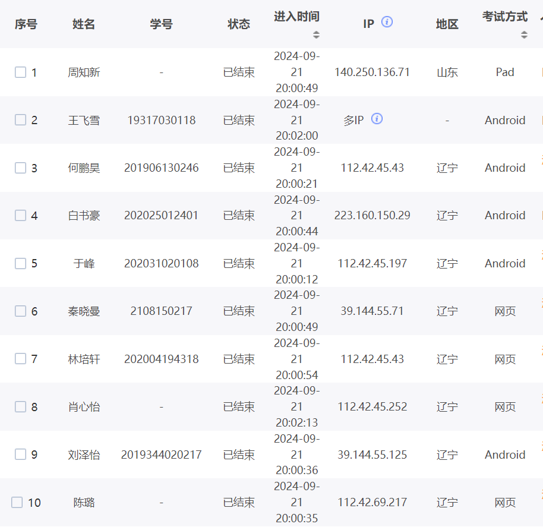Click the 姓名 column header
This screenshot has width=543, height=527.
[84, 24]
